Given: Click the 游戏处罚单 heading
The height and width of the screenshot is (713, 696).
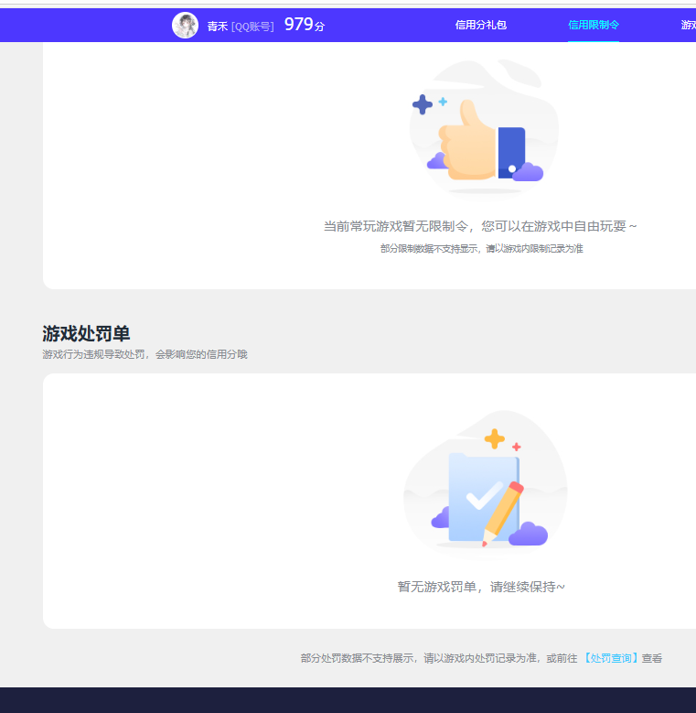Looking at the screenshot, I should pos(86,333).
